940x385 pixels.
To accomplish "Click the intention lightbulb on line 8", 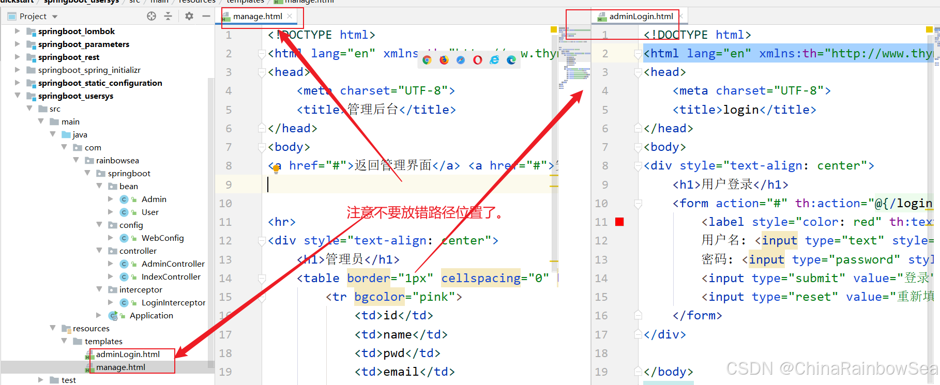I will tap(276, 170).
